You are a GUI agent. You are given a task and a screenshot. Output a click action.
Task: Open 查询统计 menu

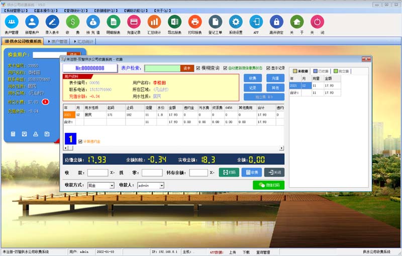tap(76, 11)
